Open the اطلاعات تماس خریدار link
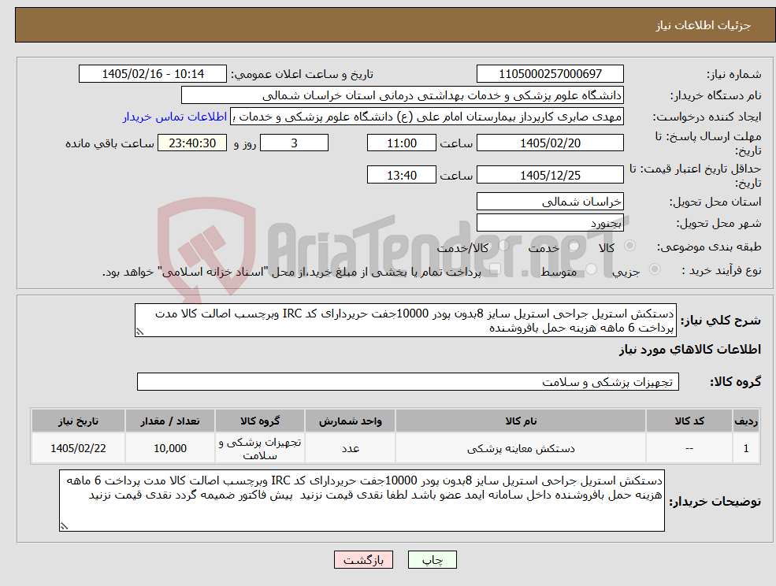 175,117
